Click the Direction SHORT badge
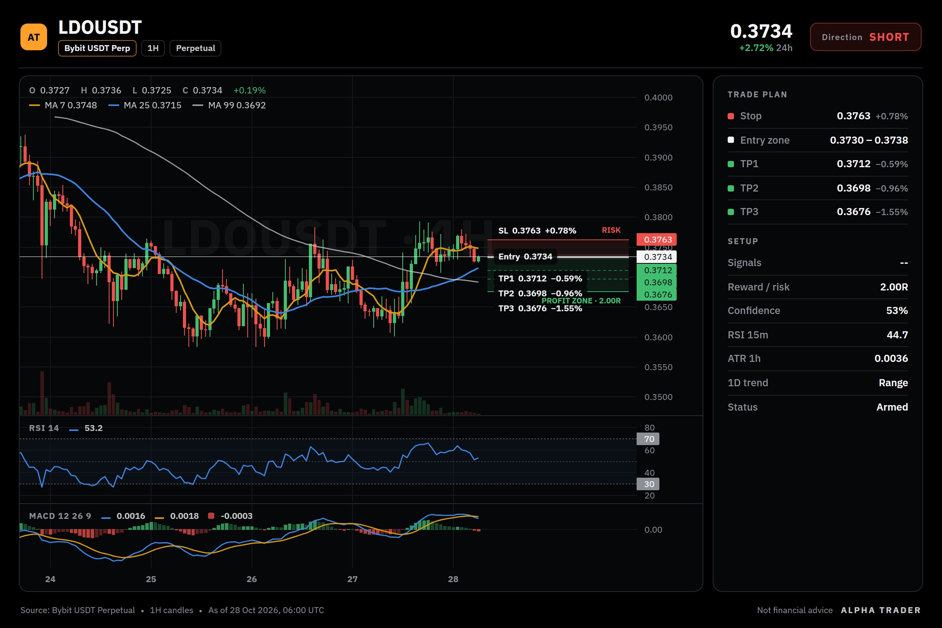The height and width of the screenshot is (628, 942). [865, 37]
